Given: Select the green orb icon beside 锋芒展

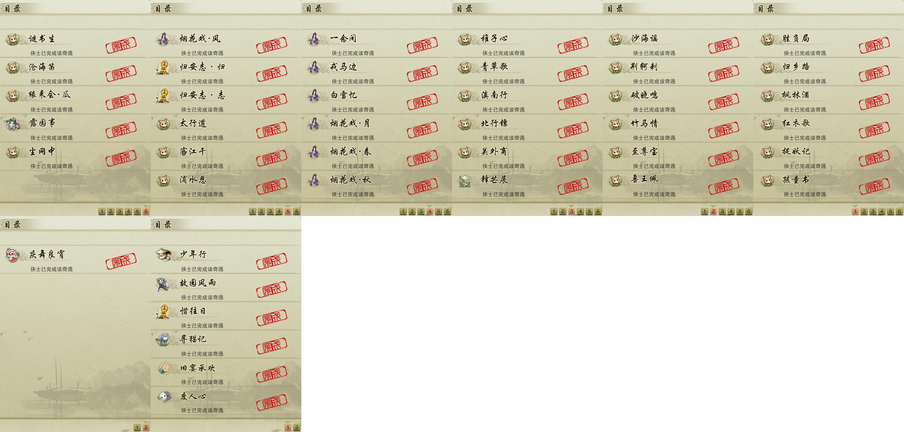Looking at the screenshot, I should coord(465,180).
